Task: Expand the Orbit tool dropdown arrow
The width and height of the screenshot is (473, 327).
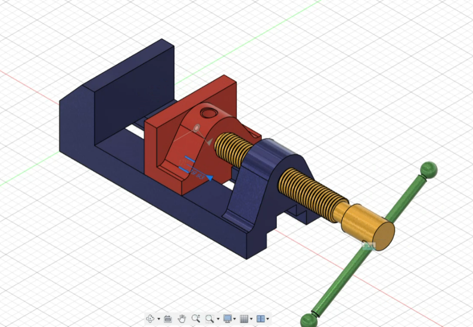Action: tap(158, 318)
